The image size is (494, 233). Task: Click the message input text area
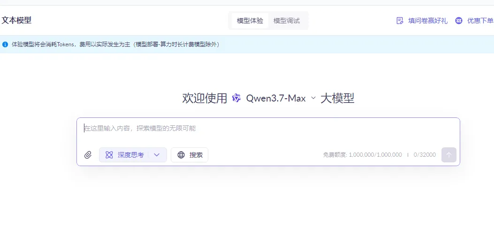tap(268, 129)
